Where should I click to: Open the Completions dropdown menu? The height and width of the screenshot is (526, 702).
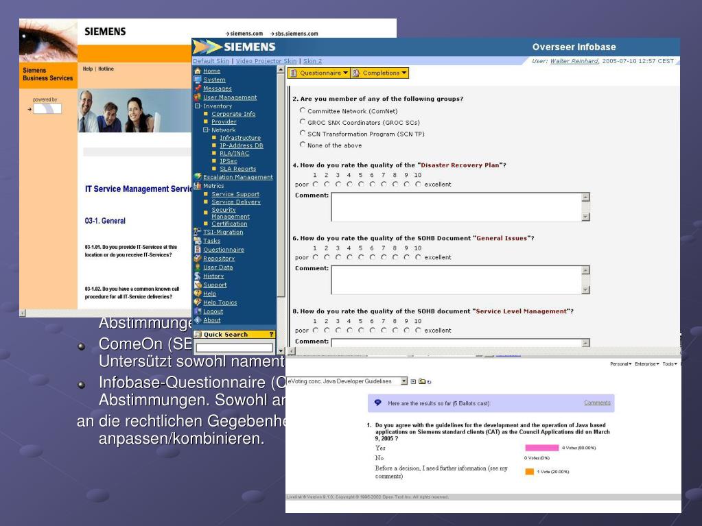click(379, 73)
